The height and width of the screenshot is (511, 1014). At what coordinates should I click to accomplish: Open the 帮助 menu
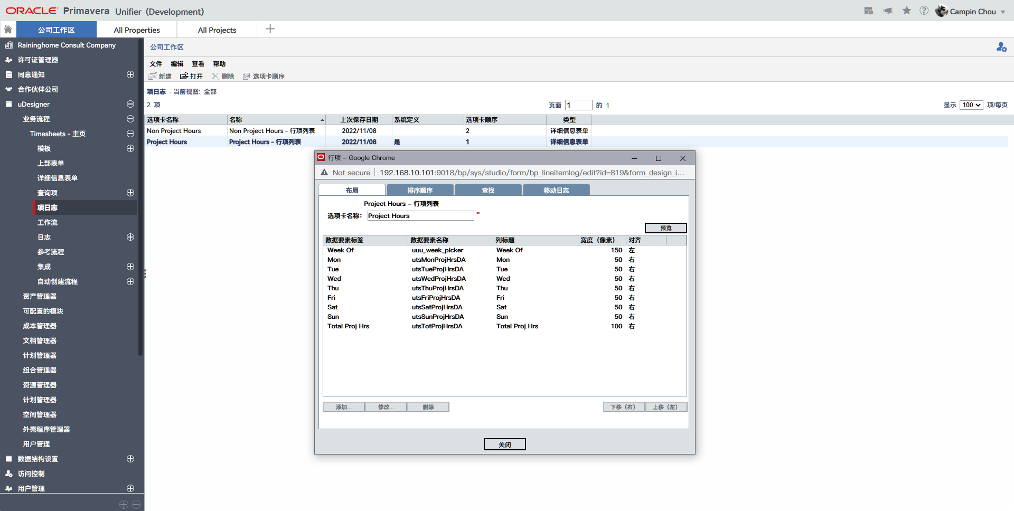(x=219, y=64)
